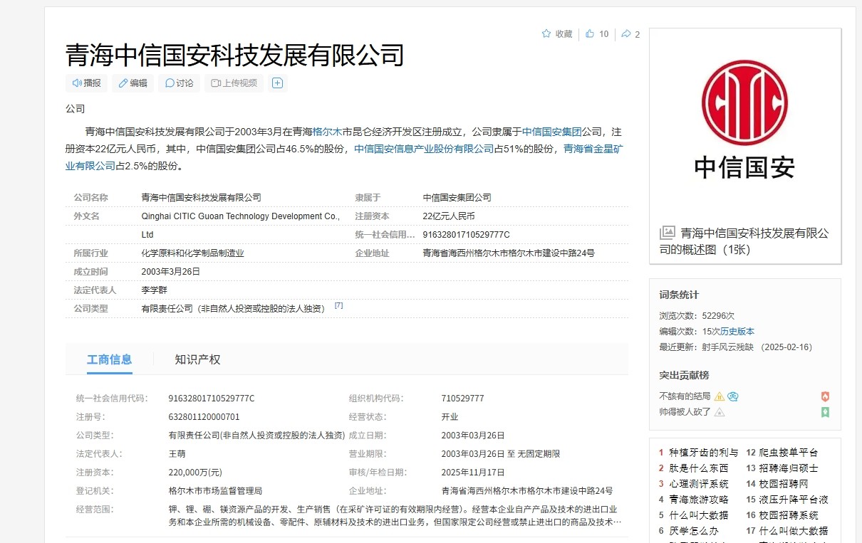This screenshot has width=862, height=543.
Task: Click green bookmark badge in 突出贡献榜
Action: (825, 412)
